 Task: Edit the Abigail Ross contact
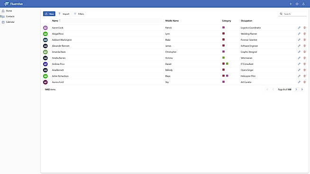299,34
